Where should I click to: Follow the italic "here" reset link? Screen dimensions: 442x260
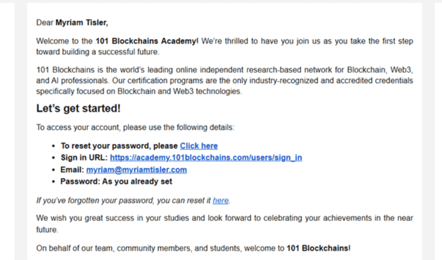click(x=220, y=200)
